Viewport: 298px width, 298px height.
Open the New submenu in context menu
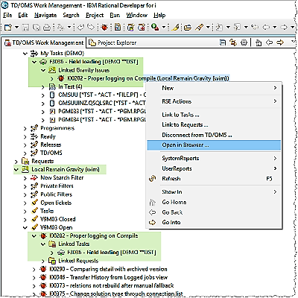(x=214, y=88)
